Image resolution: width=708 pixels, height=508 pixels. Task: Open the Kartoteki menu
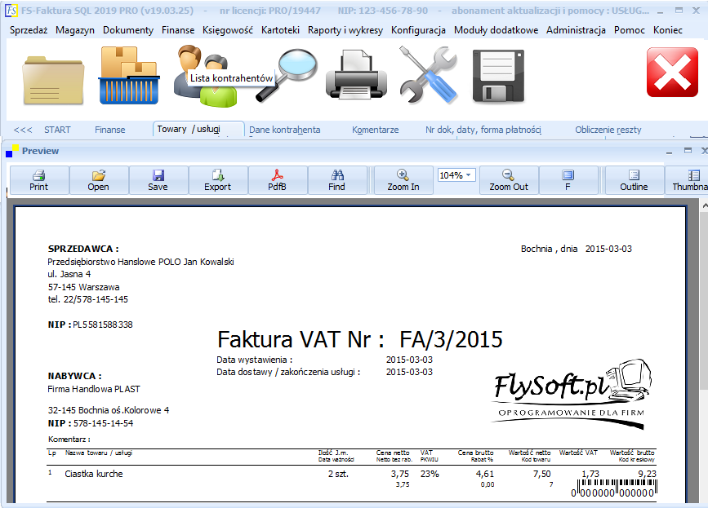point(280,30)
